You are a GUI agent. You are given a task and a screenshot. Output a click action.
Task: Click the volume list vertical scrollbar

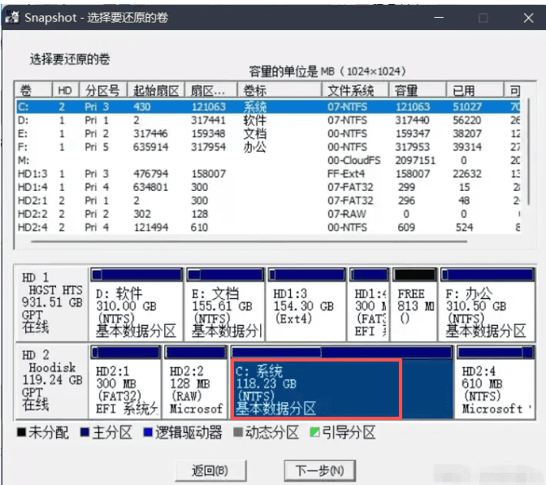point(528,151)
